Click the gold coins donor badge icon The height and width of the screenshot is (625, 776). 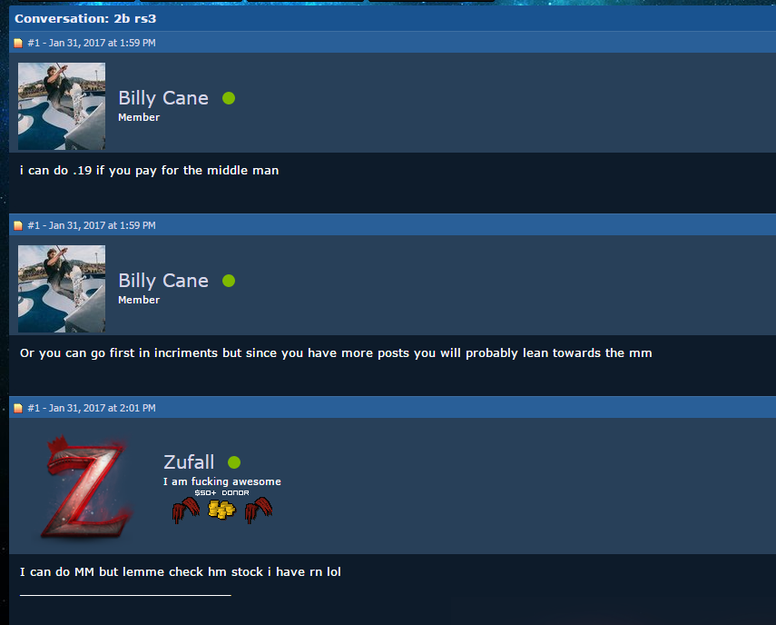221,510
